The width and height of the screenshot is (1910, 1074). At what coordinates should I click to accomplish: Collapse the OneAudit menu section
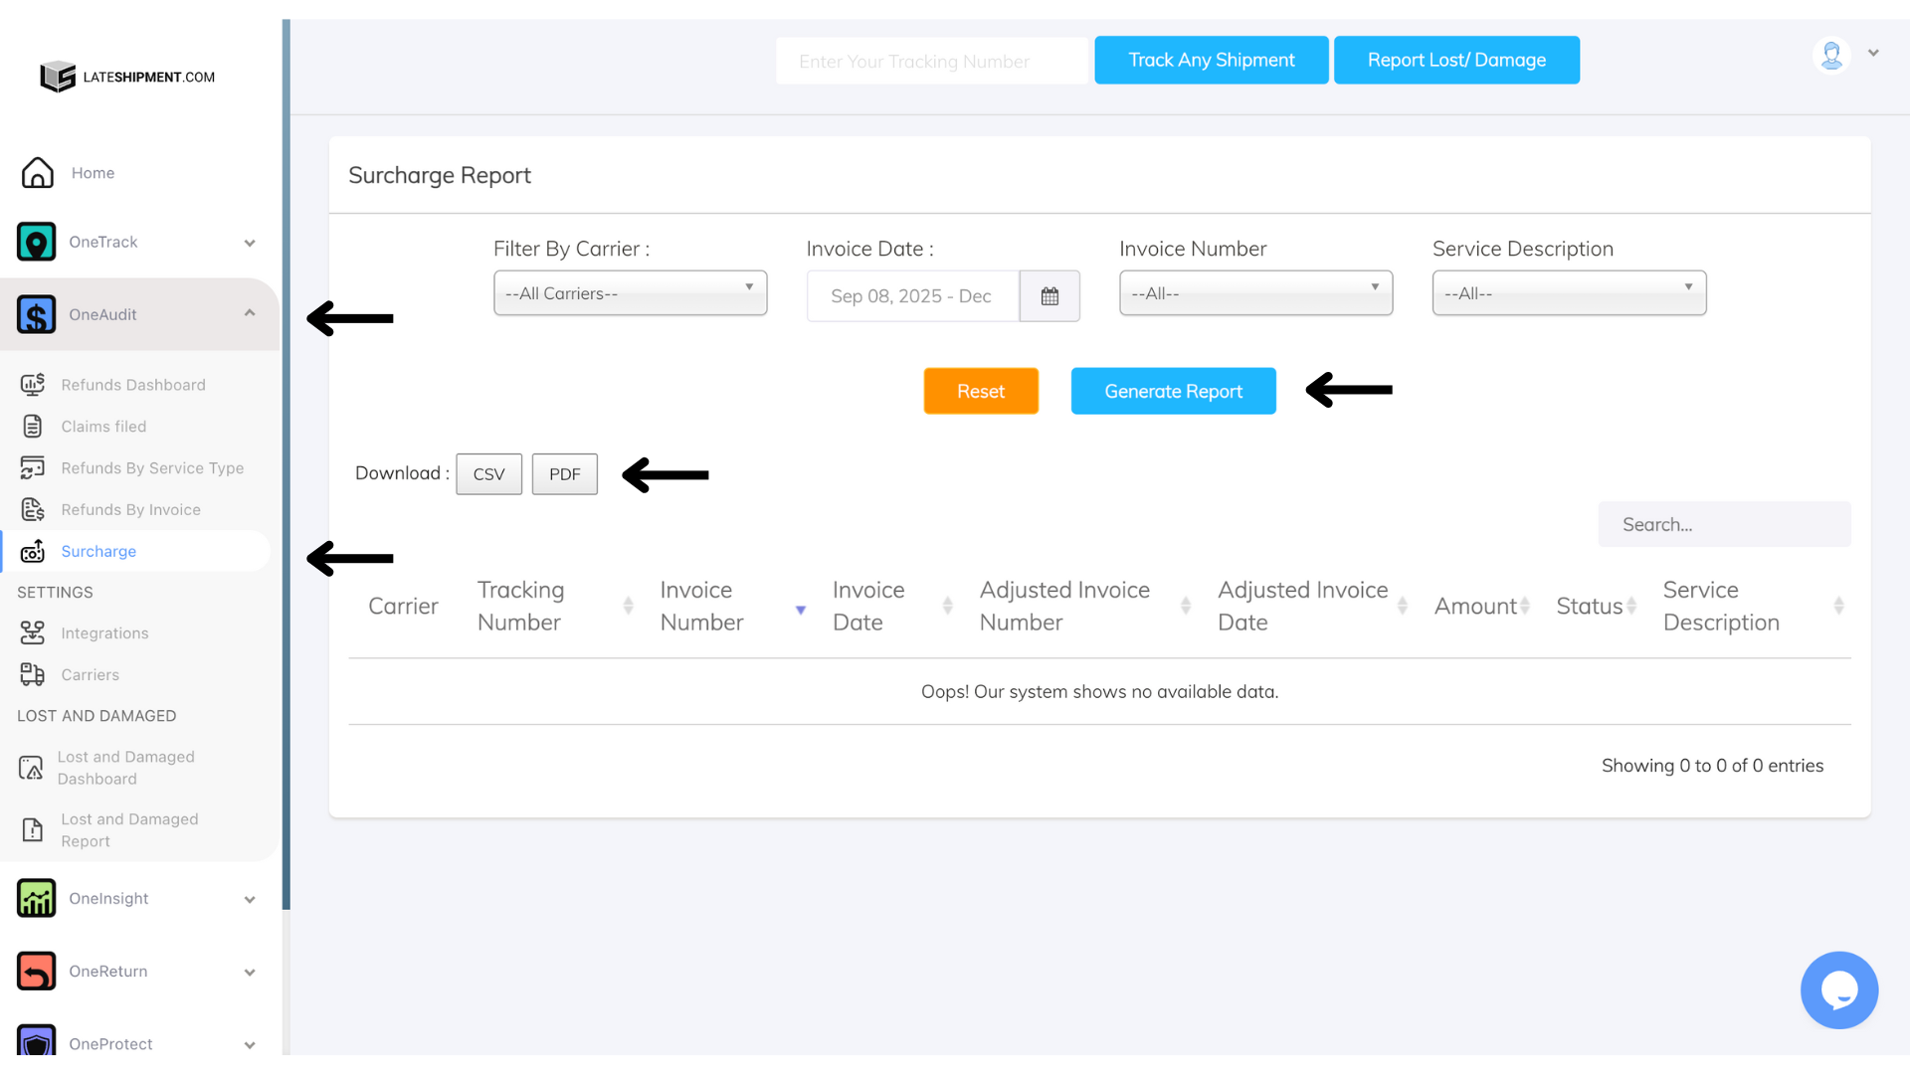point(250,314)
